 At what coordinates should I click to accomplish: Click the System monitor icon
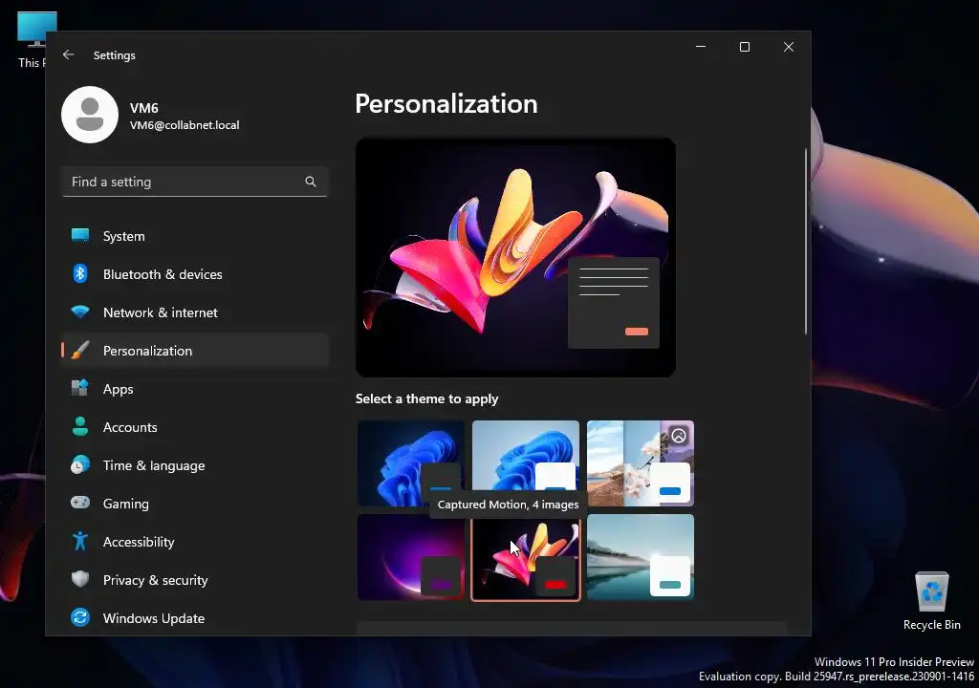[80, 235]
